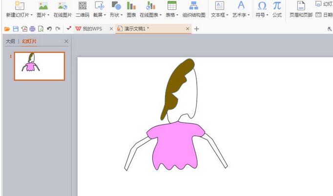
Task: Select the slide 1 thumbnail
Action: point(40,66)
